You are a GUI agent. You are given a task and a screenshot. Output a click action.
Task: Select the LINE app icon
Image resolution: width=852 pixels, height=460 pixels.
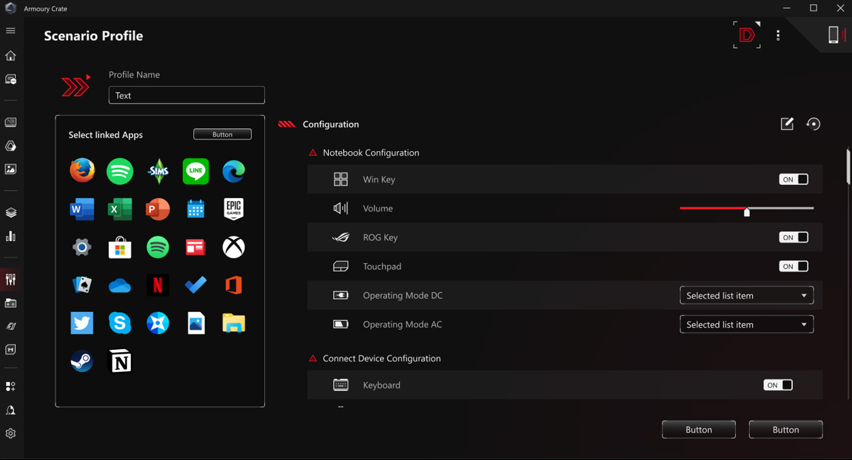196,171
